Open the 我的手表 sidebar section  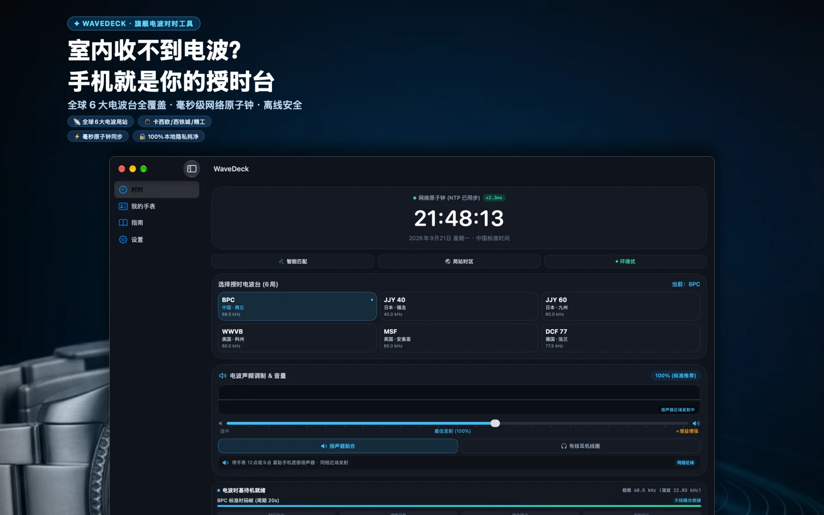(157, 206)
